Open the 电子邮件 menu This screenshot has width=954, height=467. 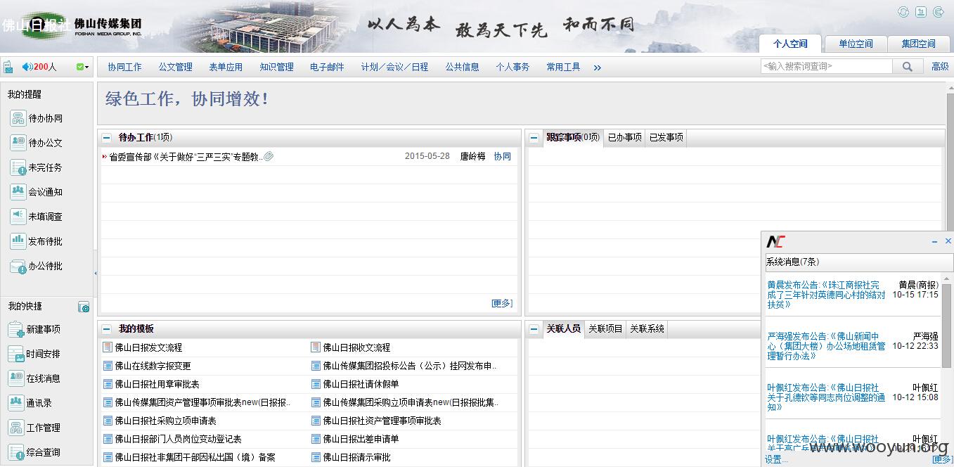click(x=327, y=67)
